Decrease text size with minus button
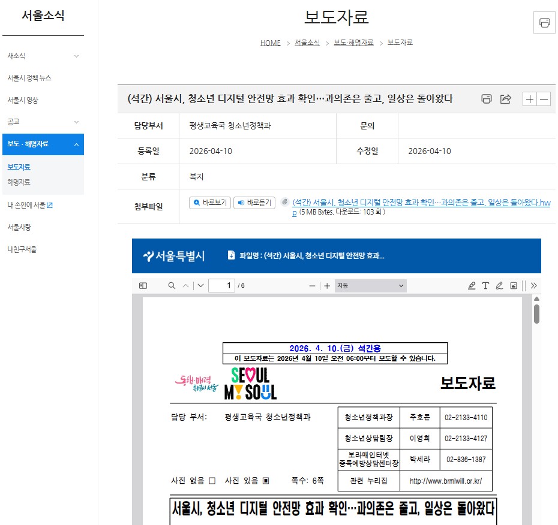Screen dimensions: 558x525 coord(544,99)
